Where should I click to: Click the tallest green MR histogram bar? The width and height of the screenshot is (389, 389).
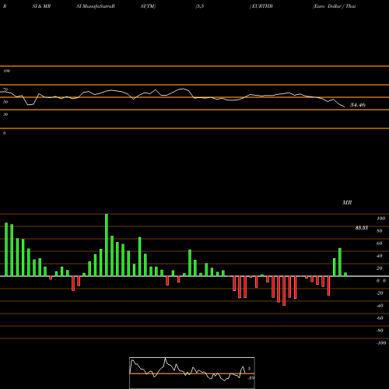tap(107, 245)
